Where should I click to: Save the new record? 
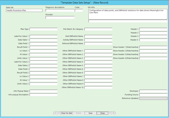click(90, 113)
